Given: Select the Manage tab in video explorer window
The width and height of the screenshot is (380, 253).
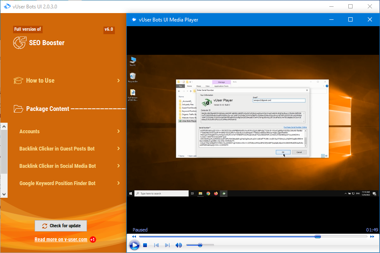Looking at the screenshot, I should (x=221, y=82).
